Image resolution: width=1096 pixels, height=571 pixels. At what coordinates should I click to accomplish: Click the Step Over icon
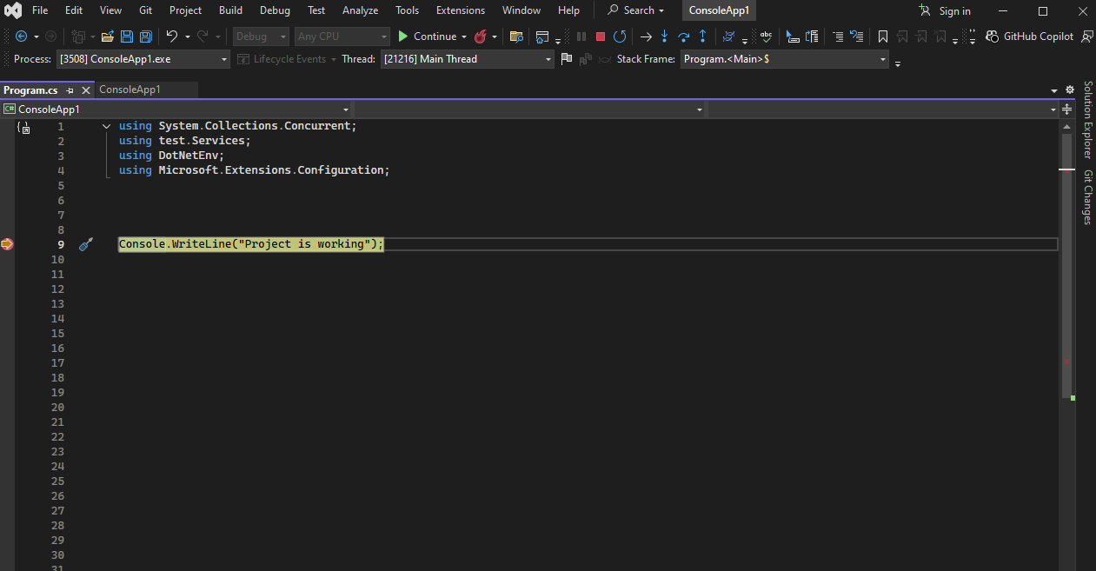(x=684, y=37)
